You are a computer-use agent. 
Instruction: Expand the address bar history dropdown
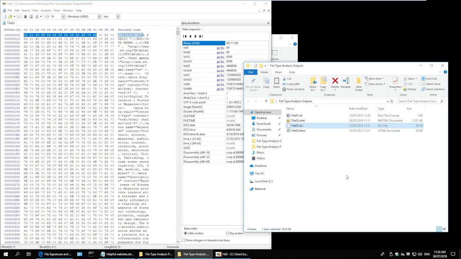pos(388,101)
